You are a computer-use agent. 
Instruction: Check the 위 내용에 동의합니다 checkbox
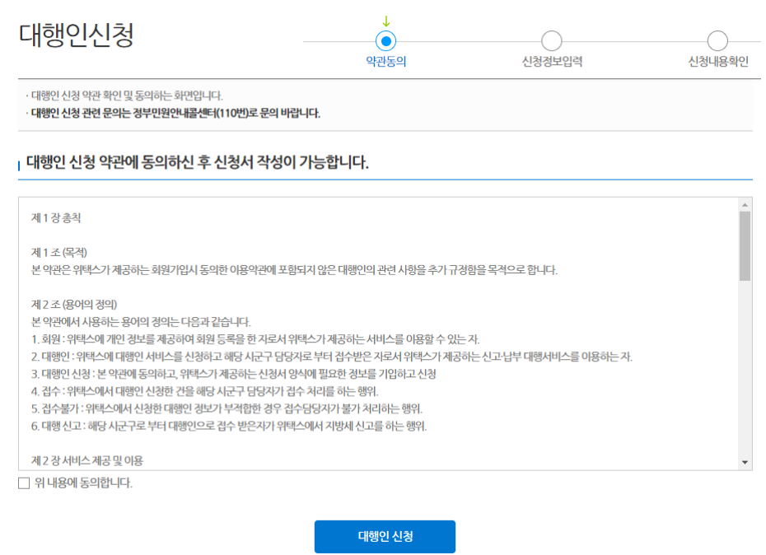(x=24, y=483)
